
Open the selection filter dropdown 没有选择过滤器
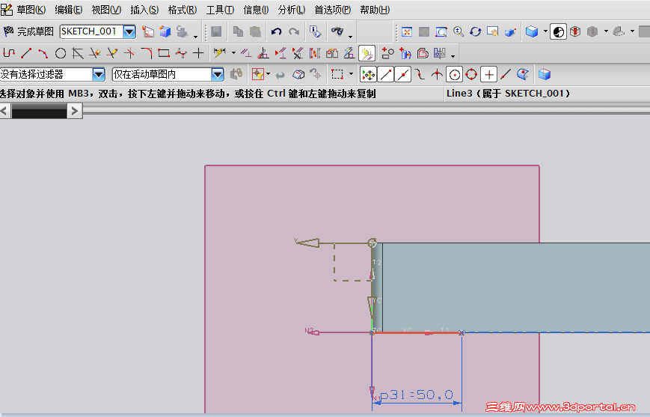(99, 74)
